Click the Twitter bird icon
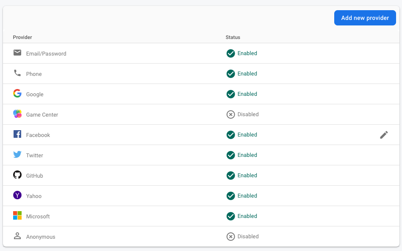Viewport: 402px width, 251px height. [x=17, y=155]
